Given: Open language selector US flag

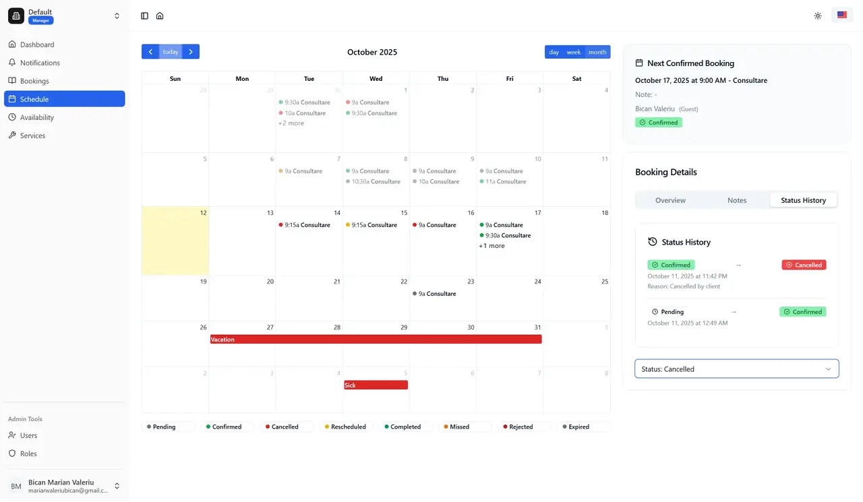Looking at the screenshot, I should click(842, 15).
